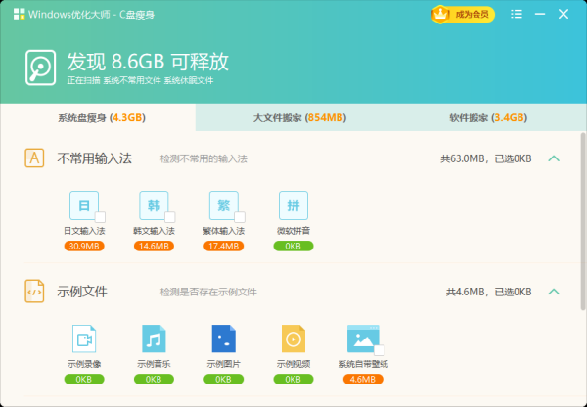The width and height of the screenshot is (587, 407).
Task: Open the 软件搬家 tab
Action: click(488, 117)
